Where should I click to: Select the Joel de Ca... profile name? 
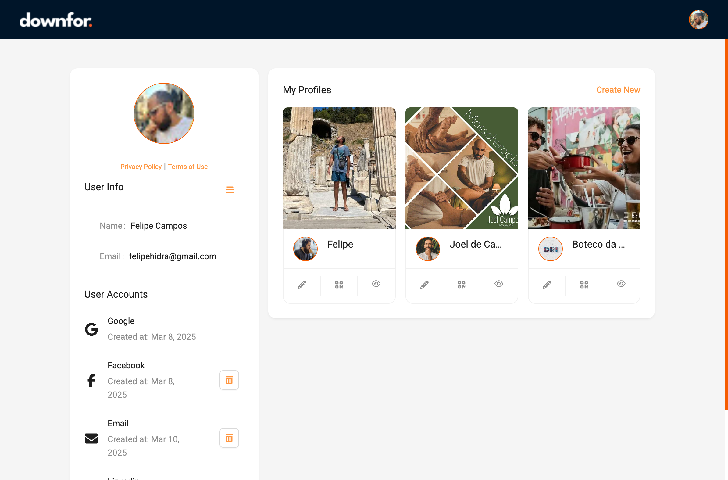click(476, 244)
